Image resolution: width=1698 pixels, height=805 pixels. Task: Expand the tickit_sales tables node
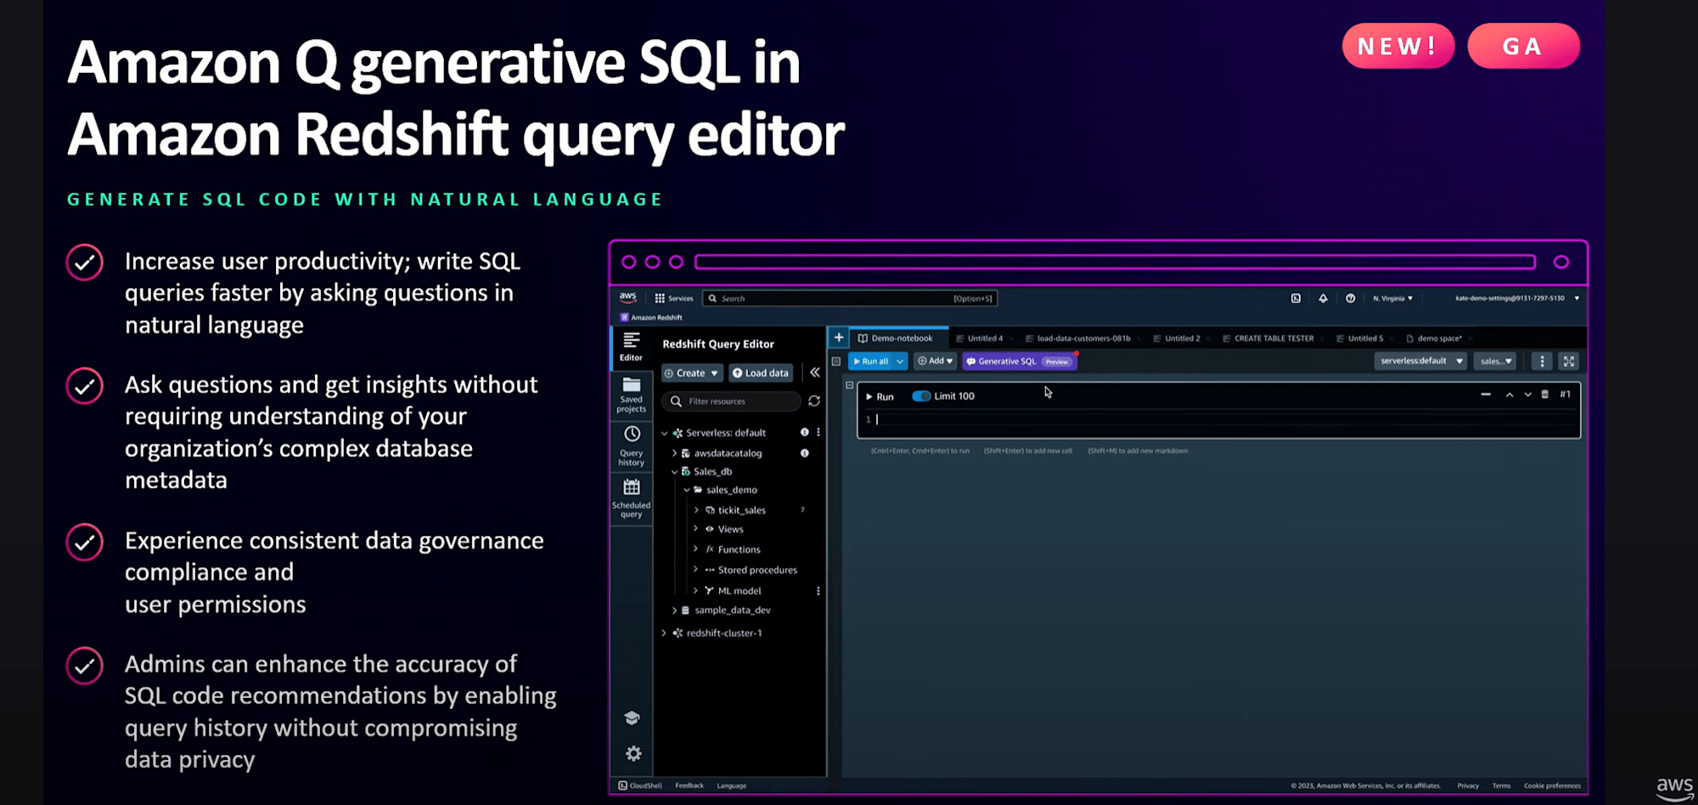pos(696,510)
